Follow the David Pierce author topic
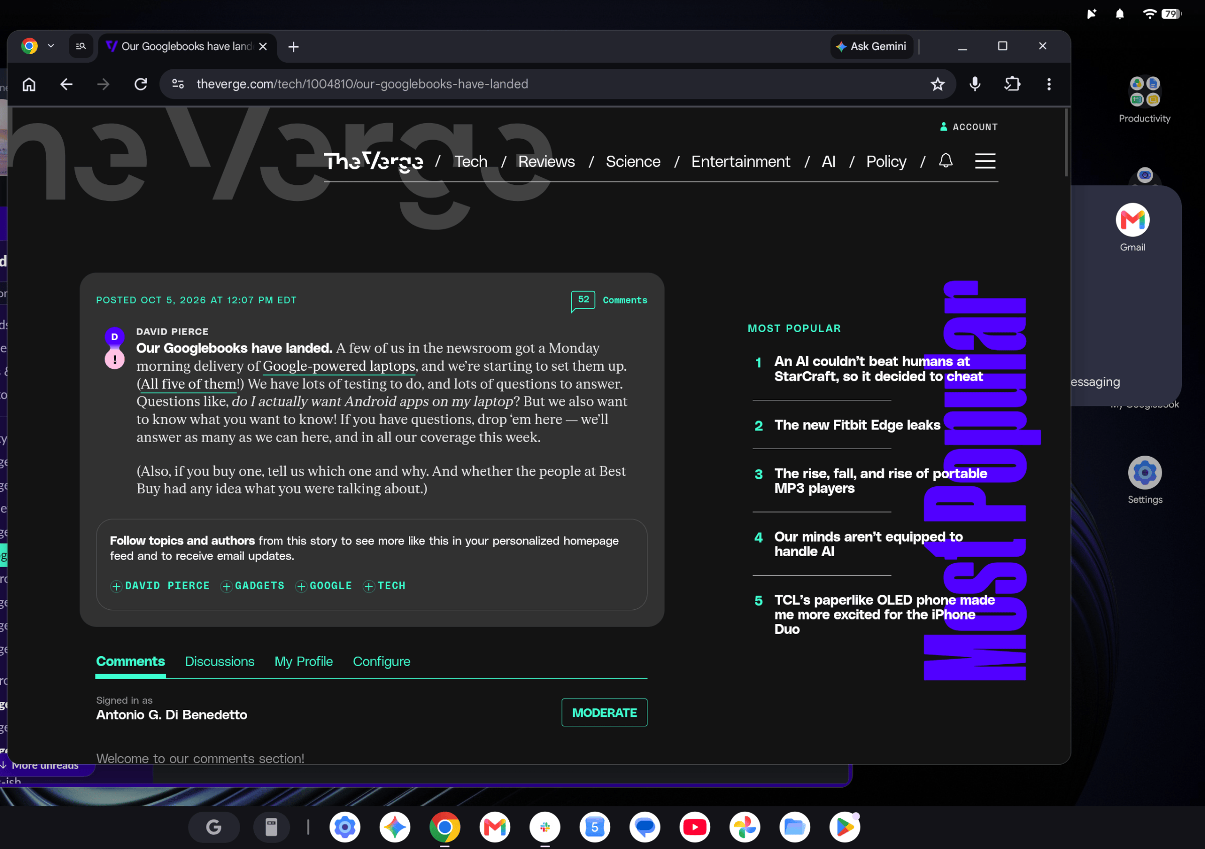 click(x=160, y=585)
